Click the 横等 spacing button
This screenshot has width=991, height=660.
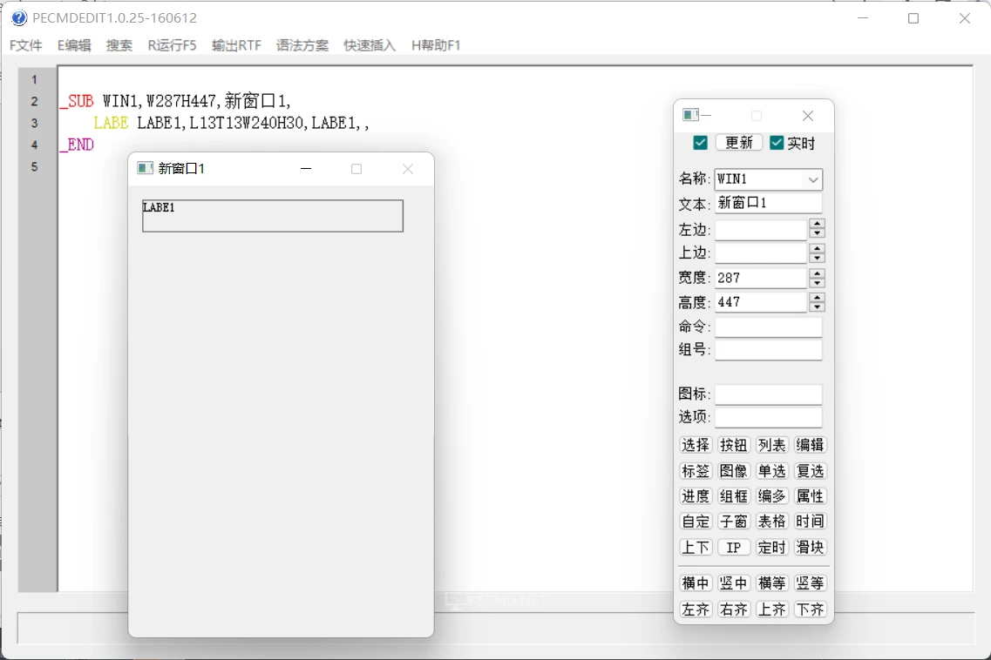pyautogui.click(x=771, y=583)
